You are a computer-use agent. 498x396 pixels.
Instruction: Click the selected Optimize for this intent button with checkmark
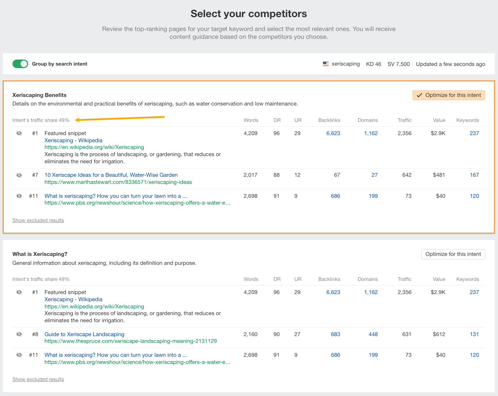pyautogui.click(x=448, y=95)
